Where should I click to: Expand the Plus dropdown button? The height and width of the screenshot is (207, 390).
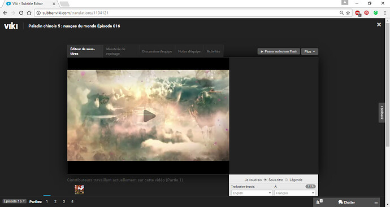pyautogui.click(x=310, y=51)
